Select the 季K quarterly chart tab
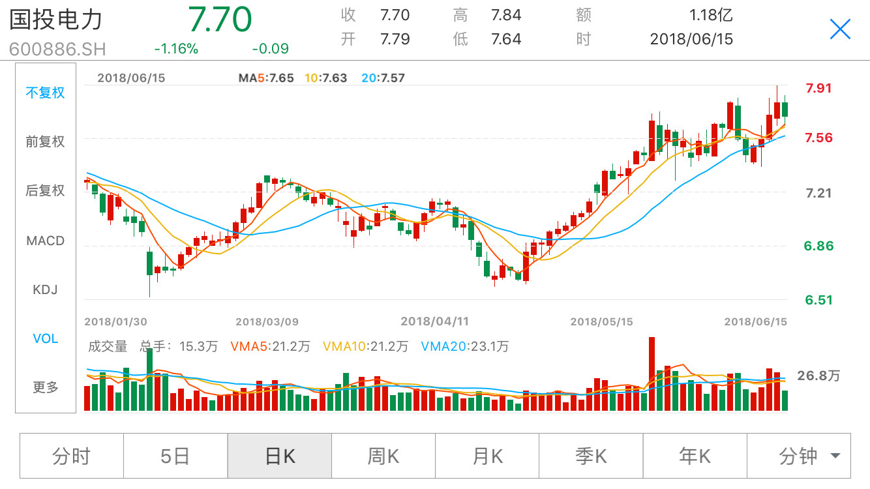This screenshot has width=870, height=489. [591, 456]
